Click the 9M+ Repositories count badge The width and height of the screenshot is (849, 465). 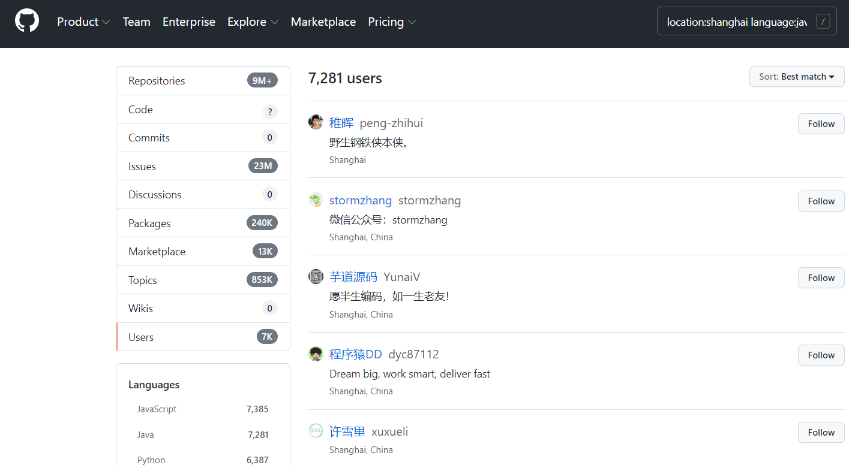262,81
